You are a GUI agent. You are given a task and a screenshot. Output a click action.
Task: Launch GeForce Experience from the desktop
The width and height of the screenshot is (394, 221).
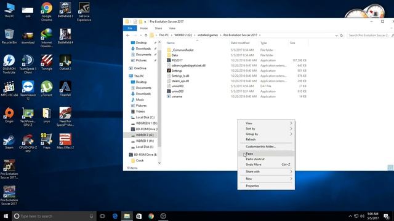point(84,12)
